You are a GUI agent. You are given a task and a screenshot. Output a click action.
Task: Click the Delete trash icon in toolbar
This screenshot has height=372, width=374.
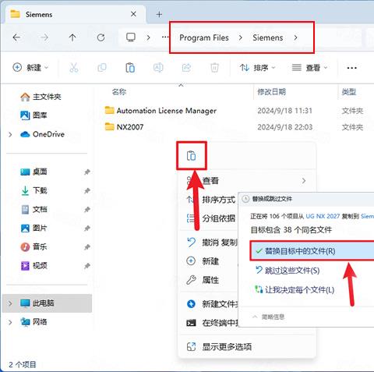click(x=214, y=68)
